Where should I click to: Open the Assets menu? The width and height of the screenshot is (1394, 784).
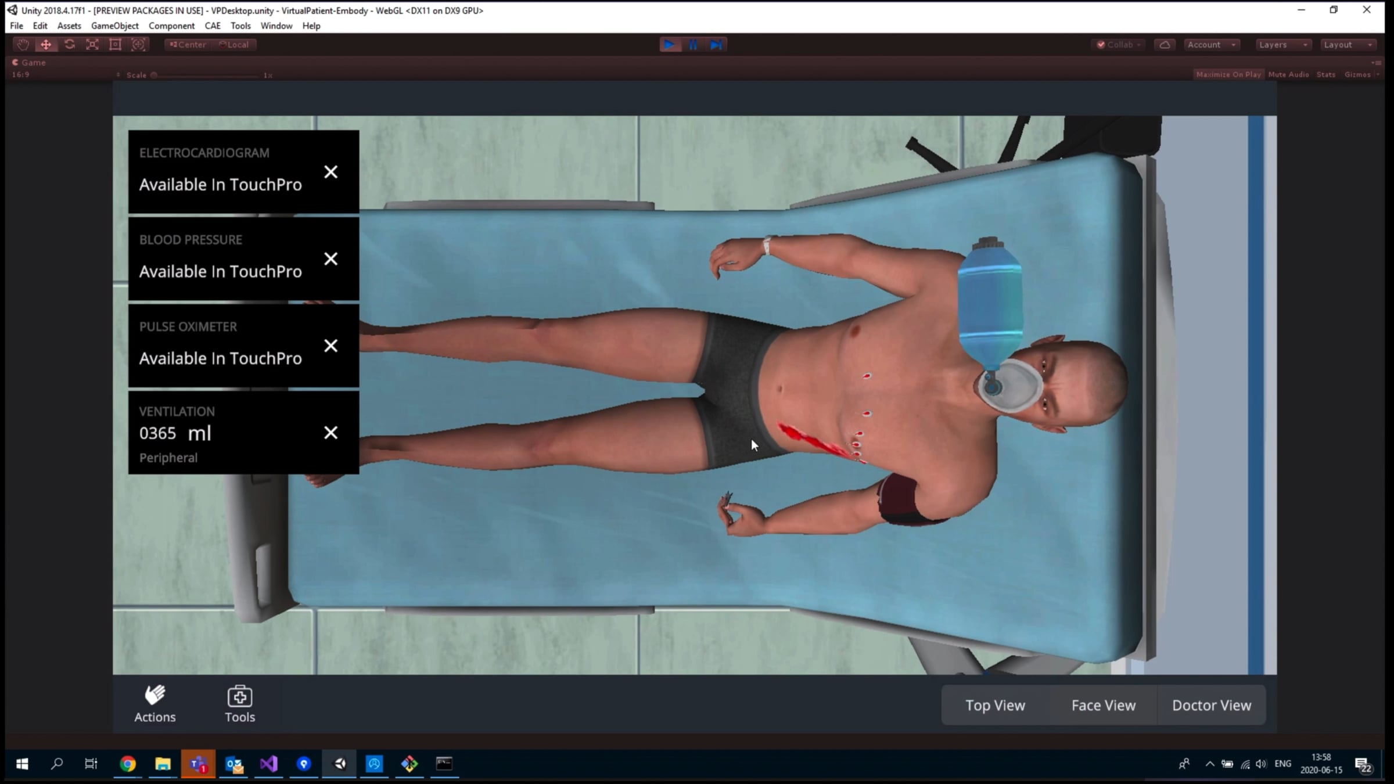(69, 26)
